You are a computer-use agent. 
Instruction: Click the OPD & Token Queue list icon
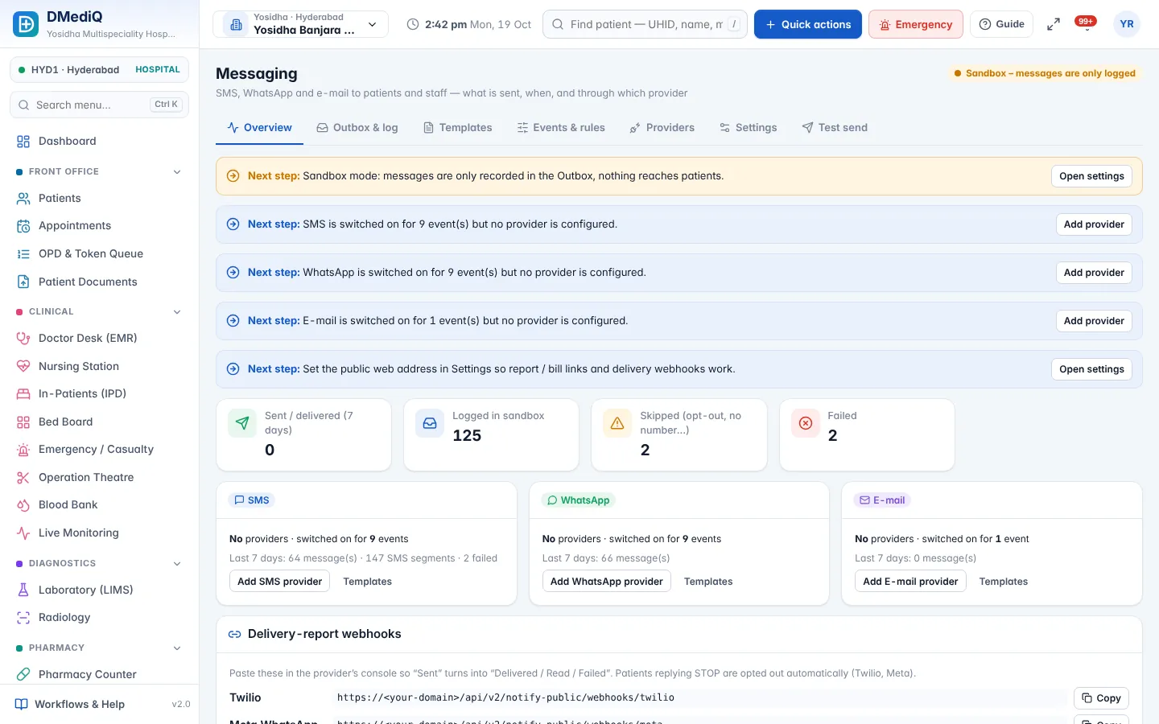23,254
